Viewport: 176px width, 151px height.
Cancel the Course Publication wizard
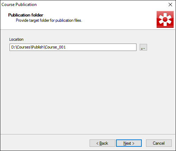159,143
